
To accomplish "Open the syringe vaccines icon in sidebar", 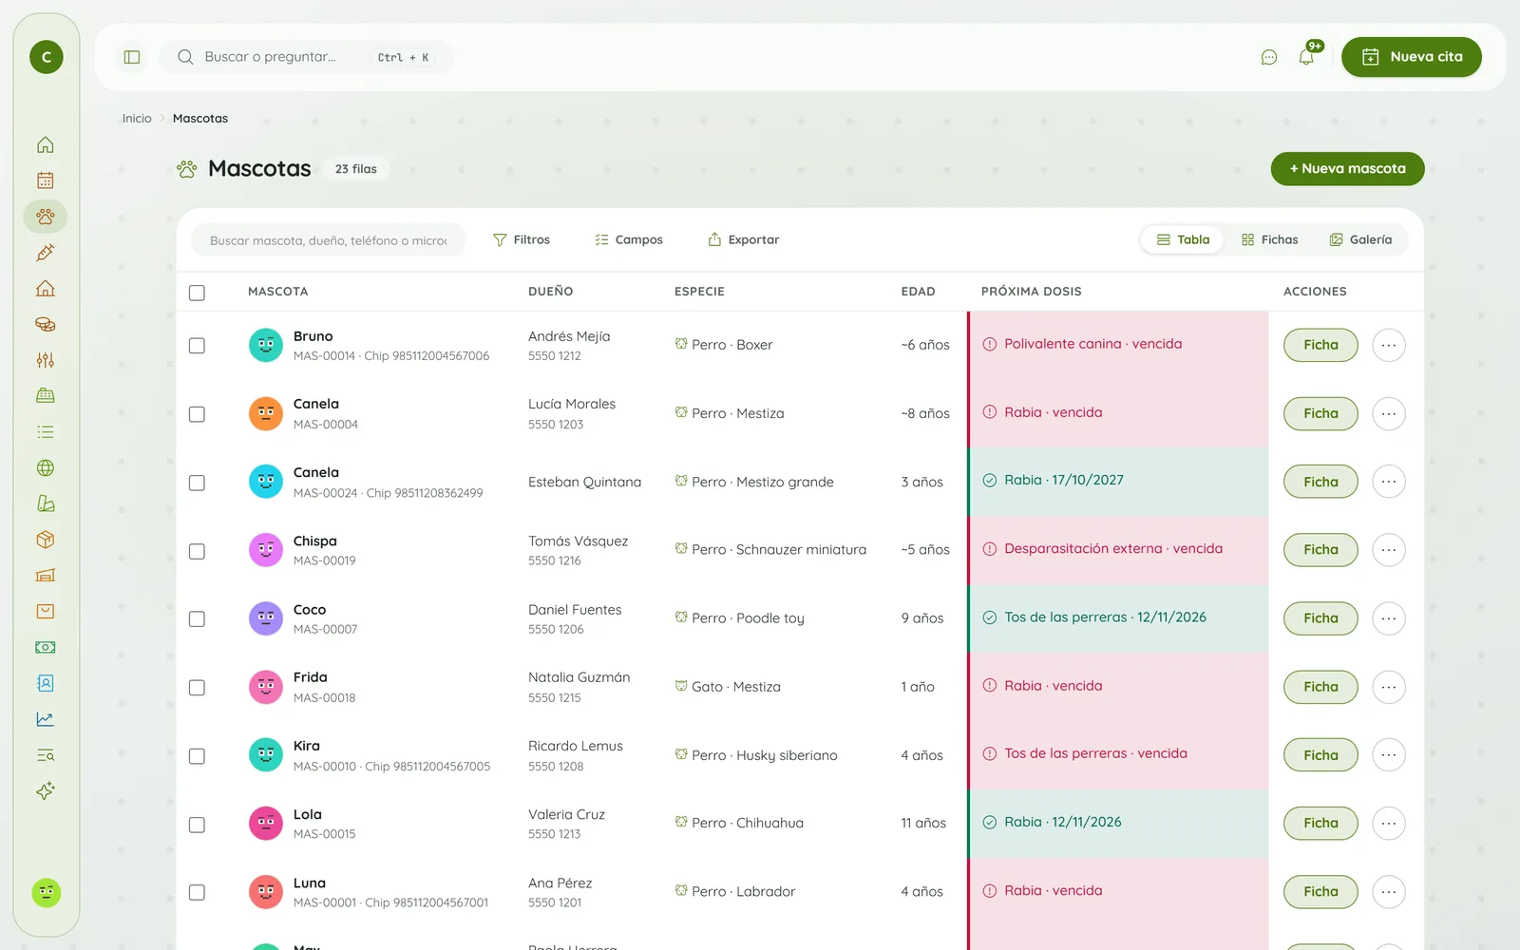I will (x=46, y=253).
